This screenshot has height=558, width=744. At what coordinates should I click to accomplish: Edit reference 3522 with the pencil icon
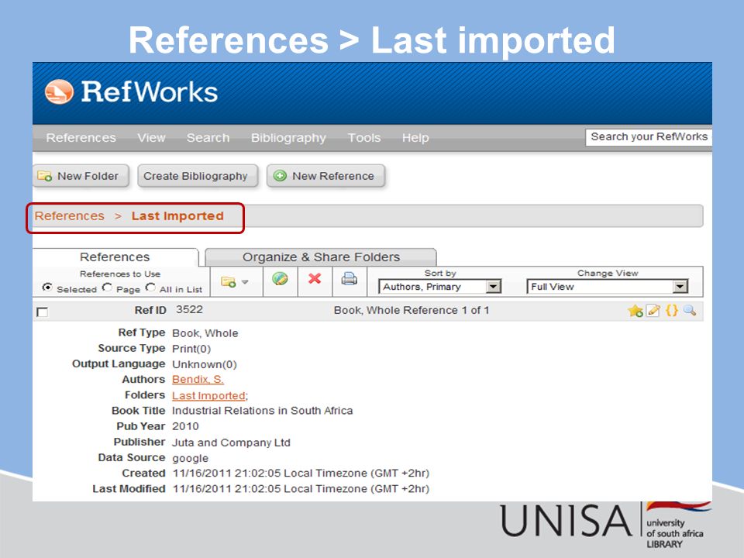click(x=653, y=311)
